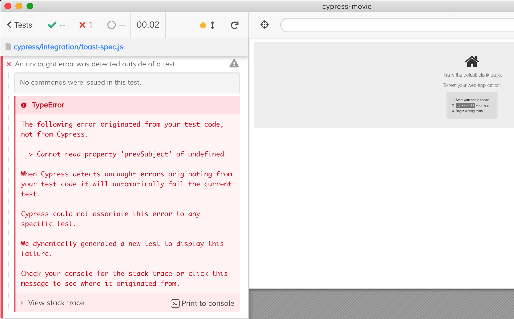The image size is (514, 319).
Task: Click the red exclamation icon beside TypeError
Action: (x=24, y=105)
